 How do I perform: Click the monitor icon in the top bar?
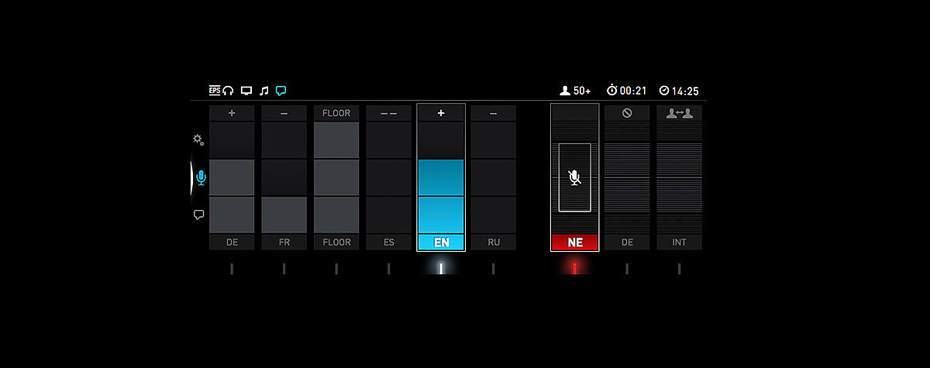[x=246, y=91]
